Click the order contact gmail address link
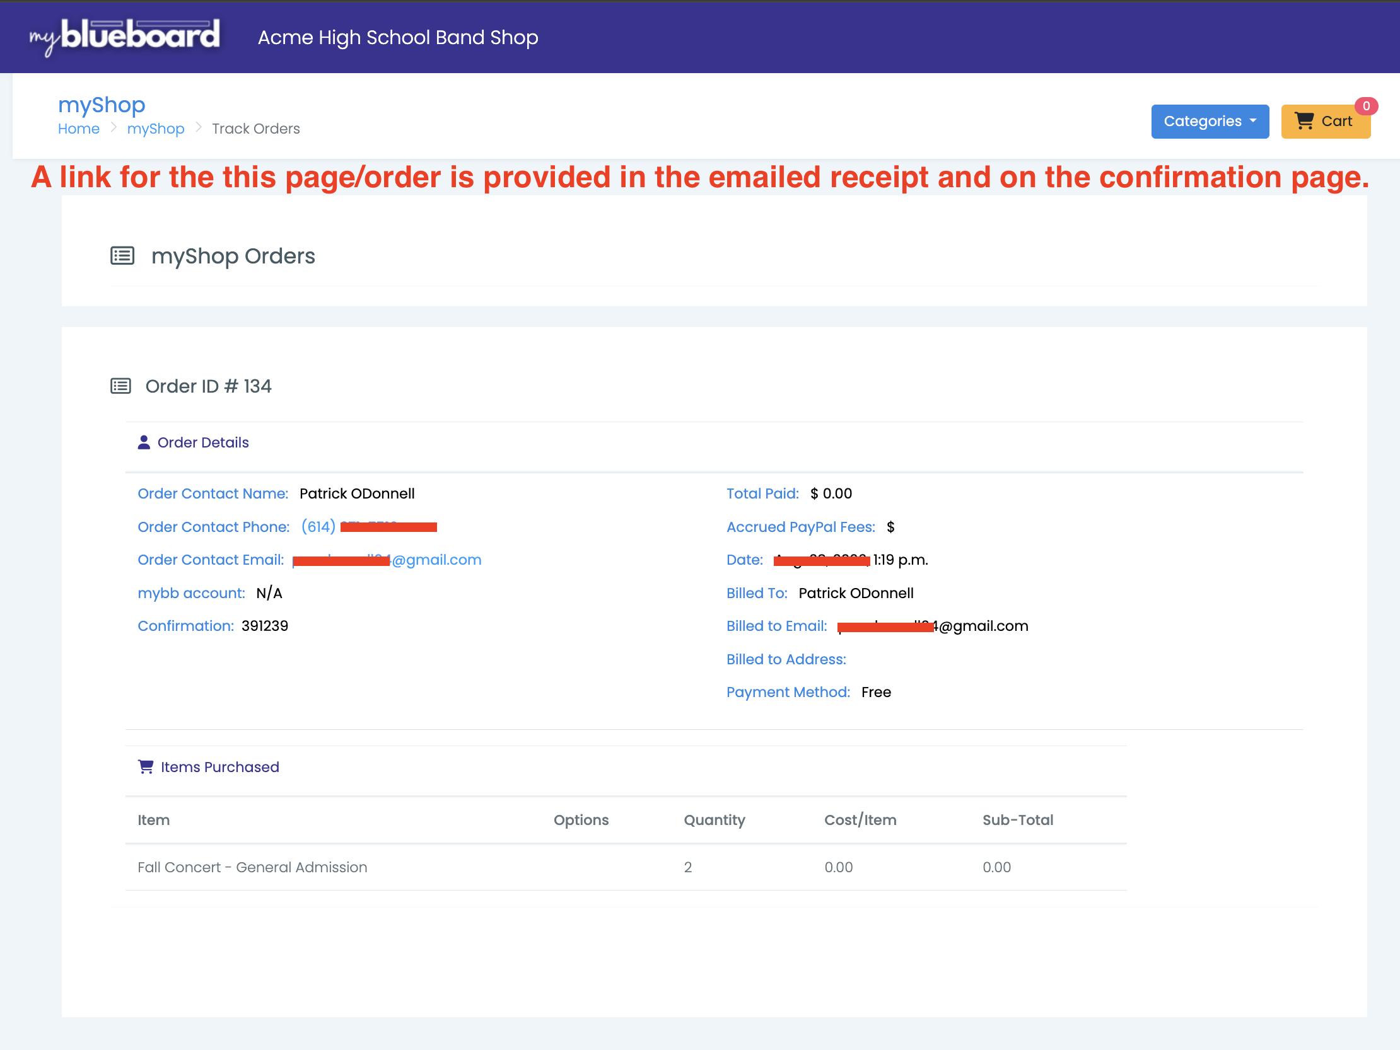Viewport: 1400px width, 1050px height. (387, 560)
